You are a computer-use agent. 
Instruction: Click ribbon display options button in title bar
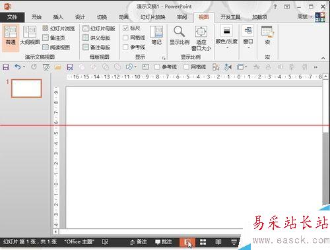pyautogui.click(x=287, y=7)
